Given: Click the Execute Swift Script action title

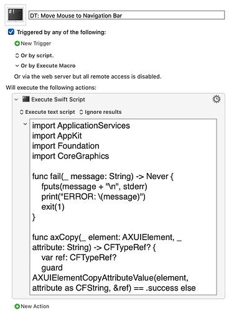Looking at the screenshot, I should (58, 100).
